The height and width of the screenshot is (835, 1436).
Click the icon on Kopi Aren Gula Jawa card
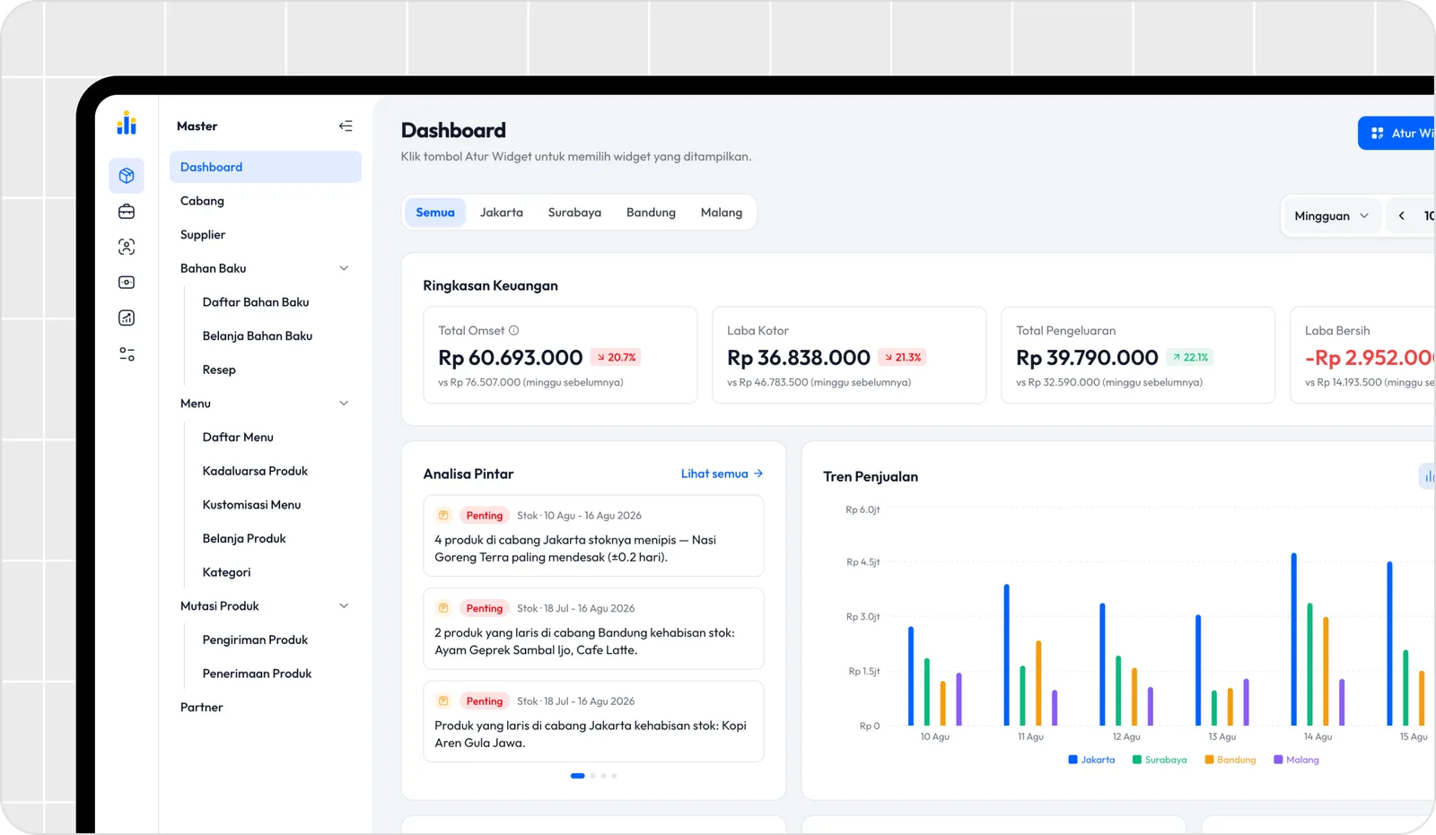(443, 701)
